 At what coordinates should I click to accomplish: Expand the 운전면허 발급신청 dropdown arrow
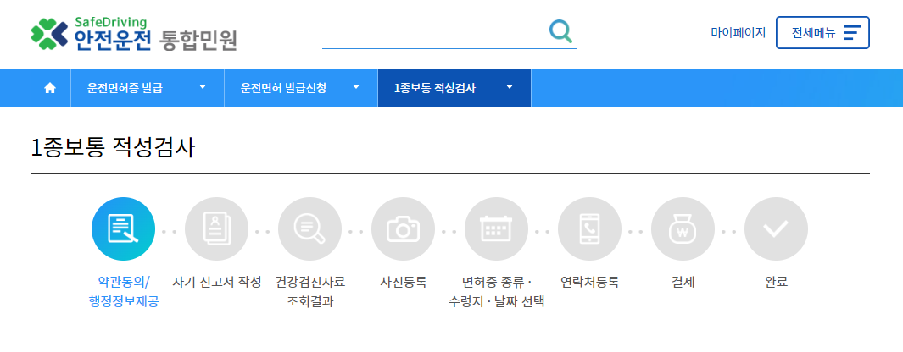pyautogui.click(x=356, y=87)
